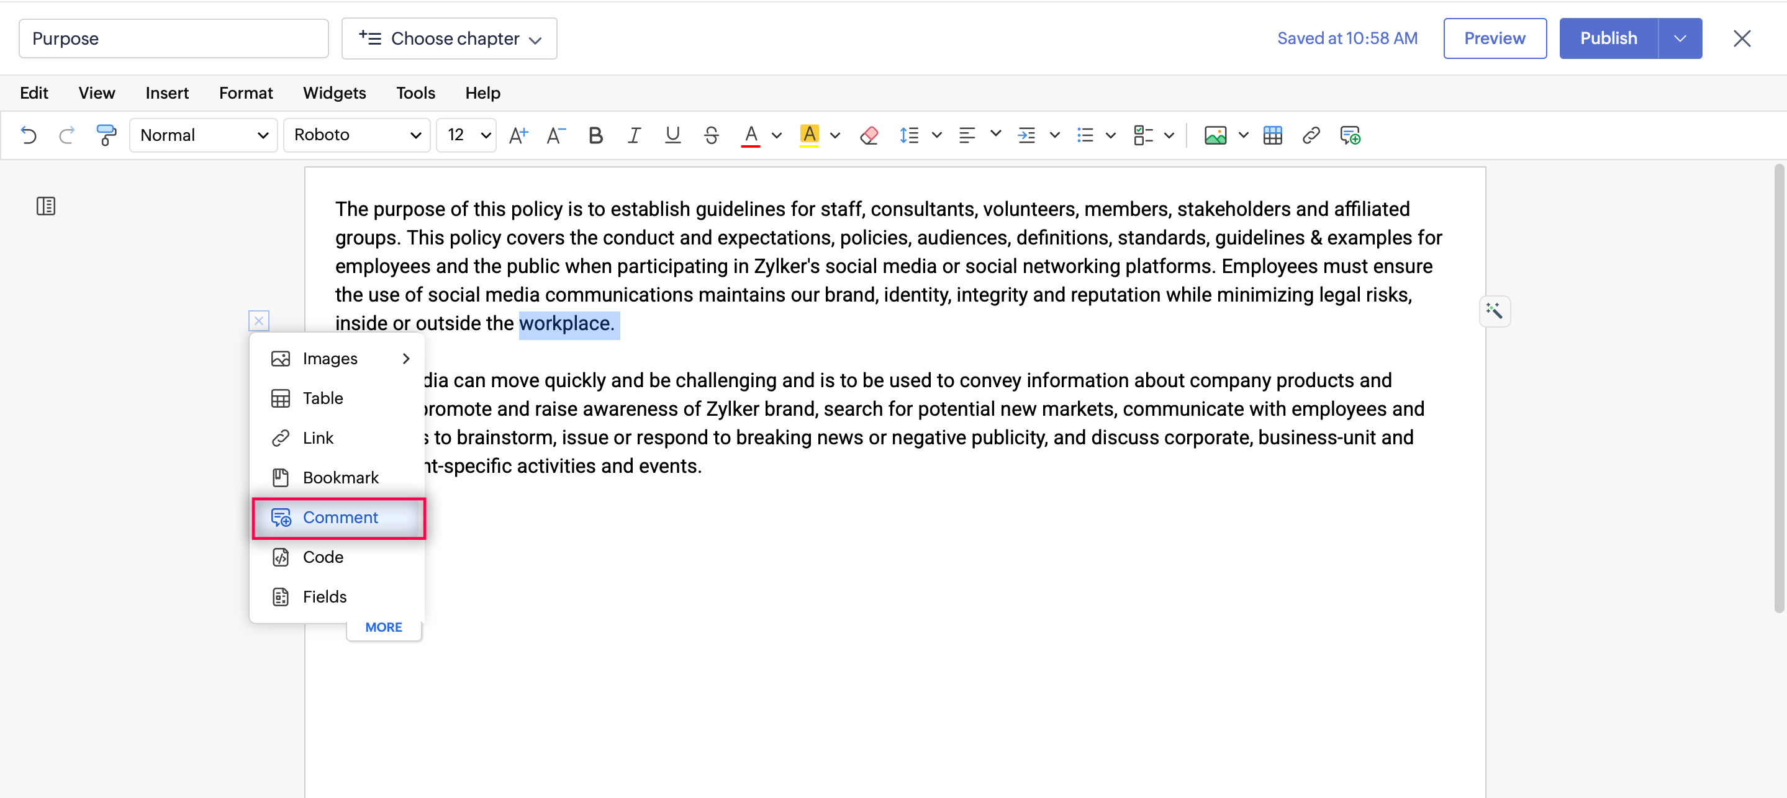This screenshot has width=1787, height=798.
Task: Click MORE below the insert popup
Action: [383, 627]
